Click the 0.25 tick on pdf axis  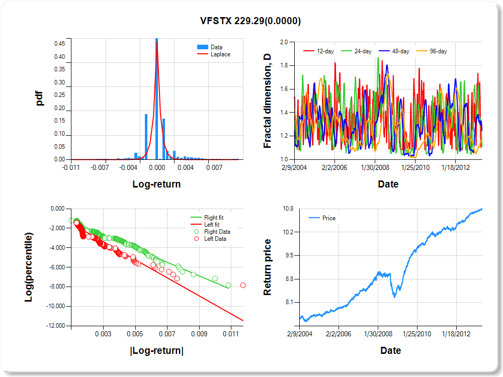coord(60,95)
